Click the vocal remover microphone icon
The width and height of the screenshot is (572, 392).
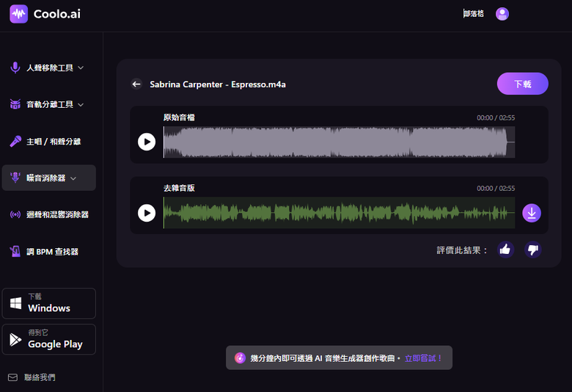click(x=15, y=68)
